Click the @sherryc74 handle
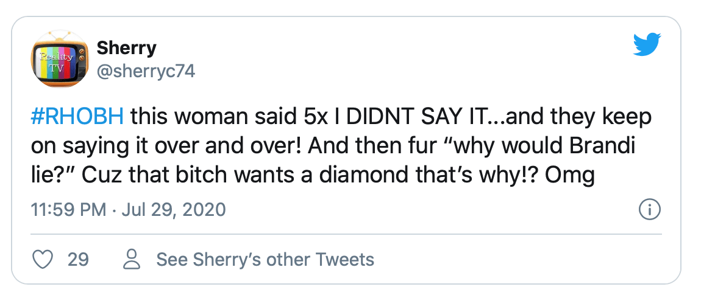This screenshot has height=298, width=701. (146, 71)
